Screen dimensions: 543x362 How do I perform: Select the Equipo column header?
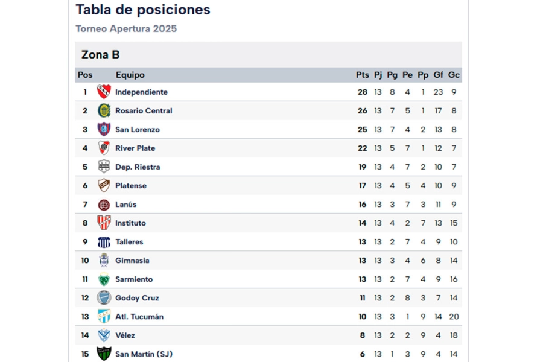click(130, 75)
